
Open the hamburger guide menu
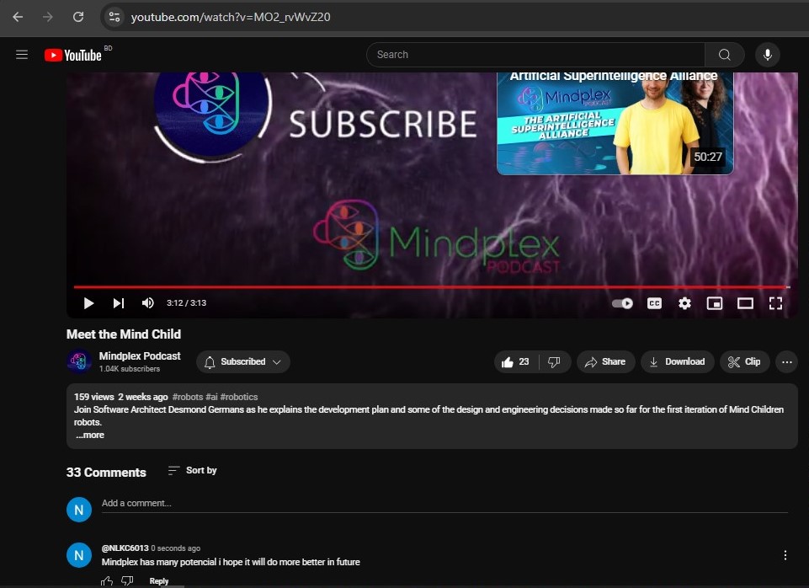(22, 55)
